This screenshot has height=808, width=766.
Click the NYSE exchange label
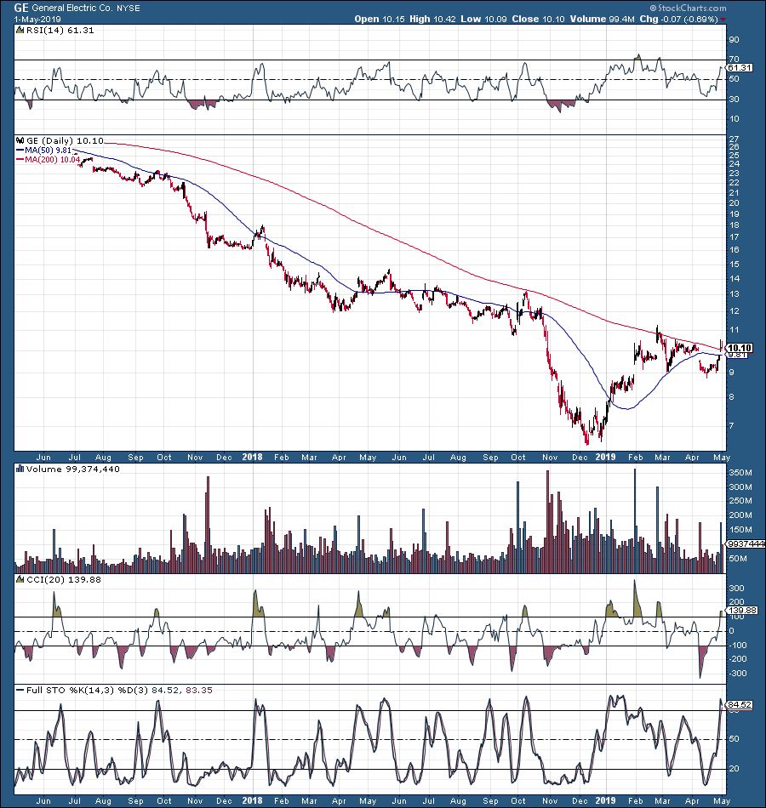click(129, 9)
